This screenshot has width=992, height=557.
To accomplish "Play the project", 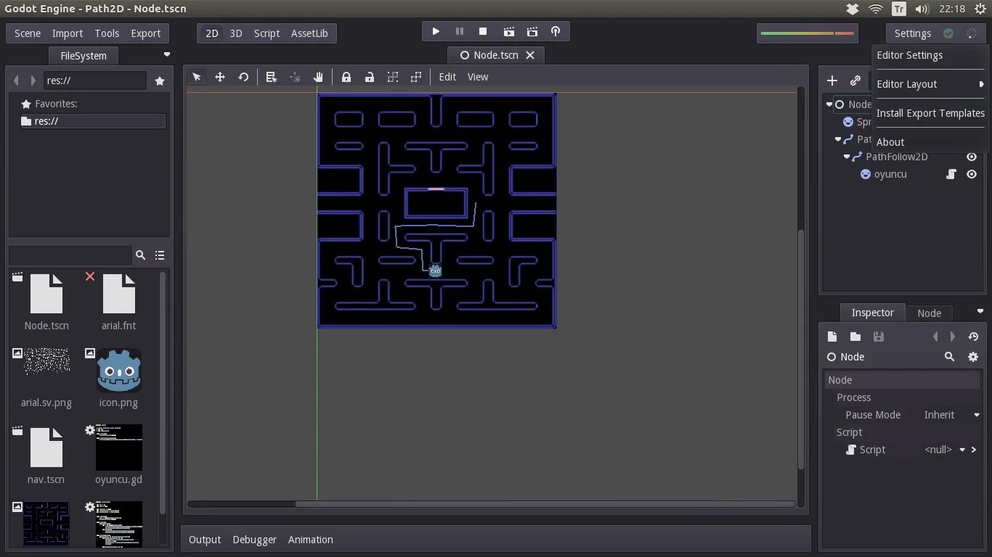I will click(x=436, y=31).
